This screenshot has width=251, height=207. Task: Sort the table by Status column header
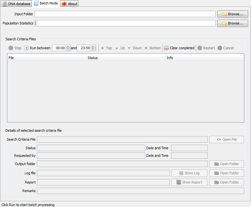tap(125, 58)
